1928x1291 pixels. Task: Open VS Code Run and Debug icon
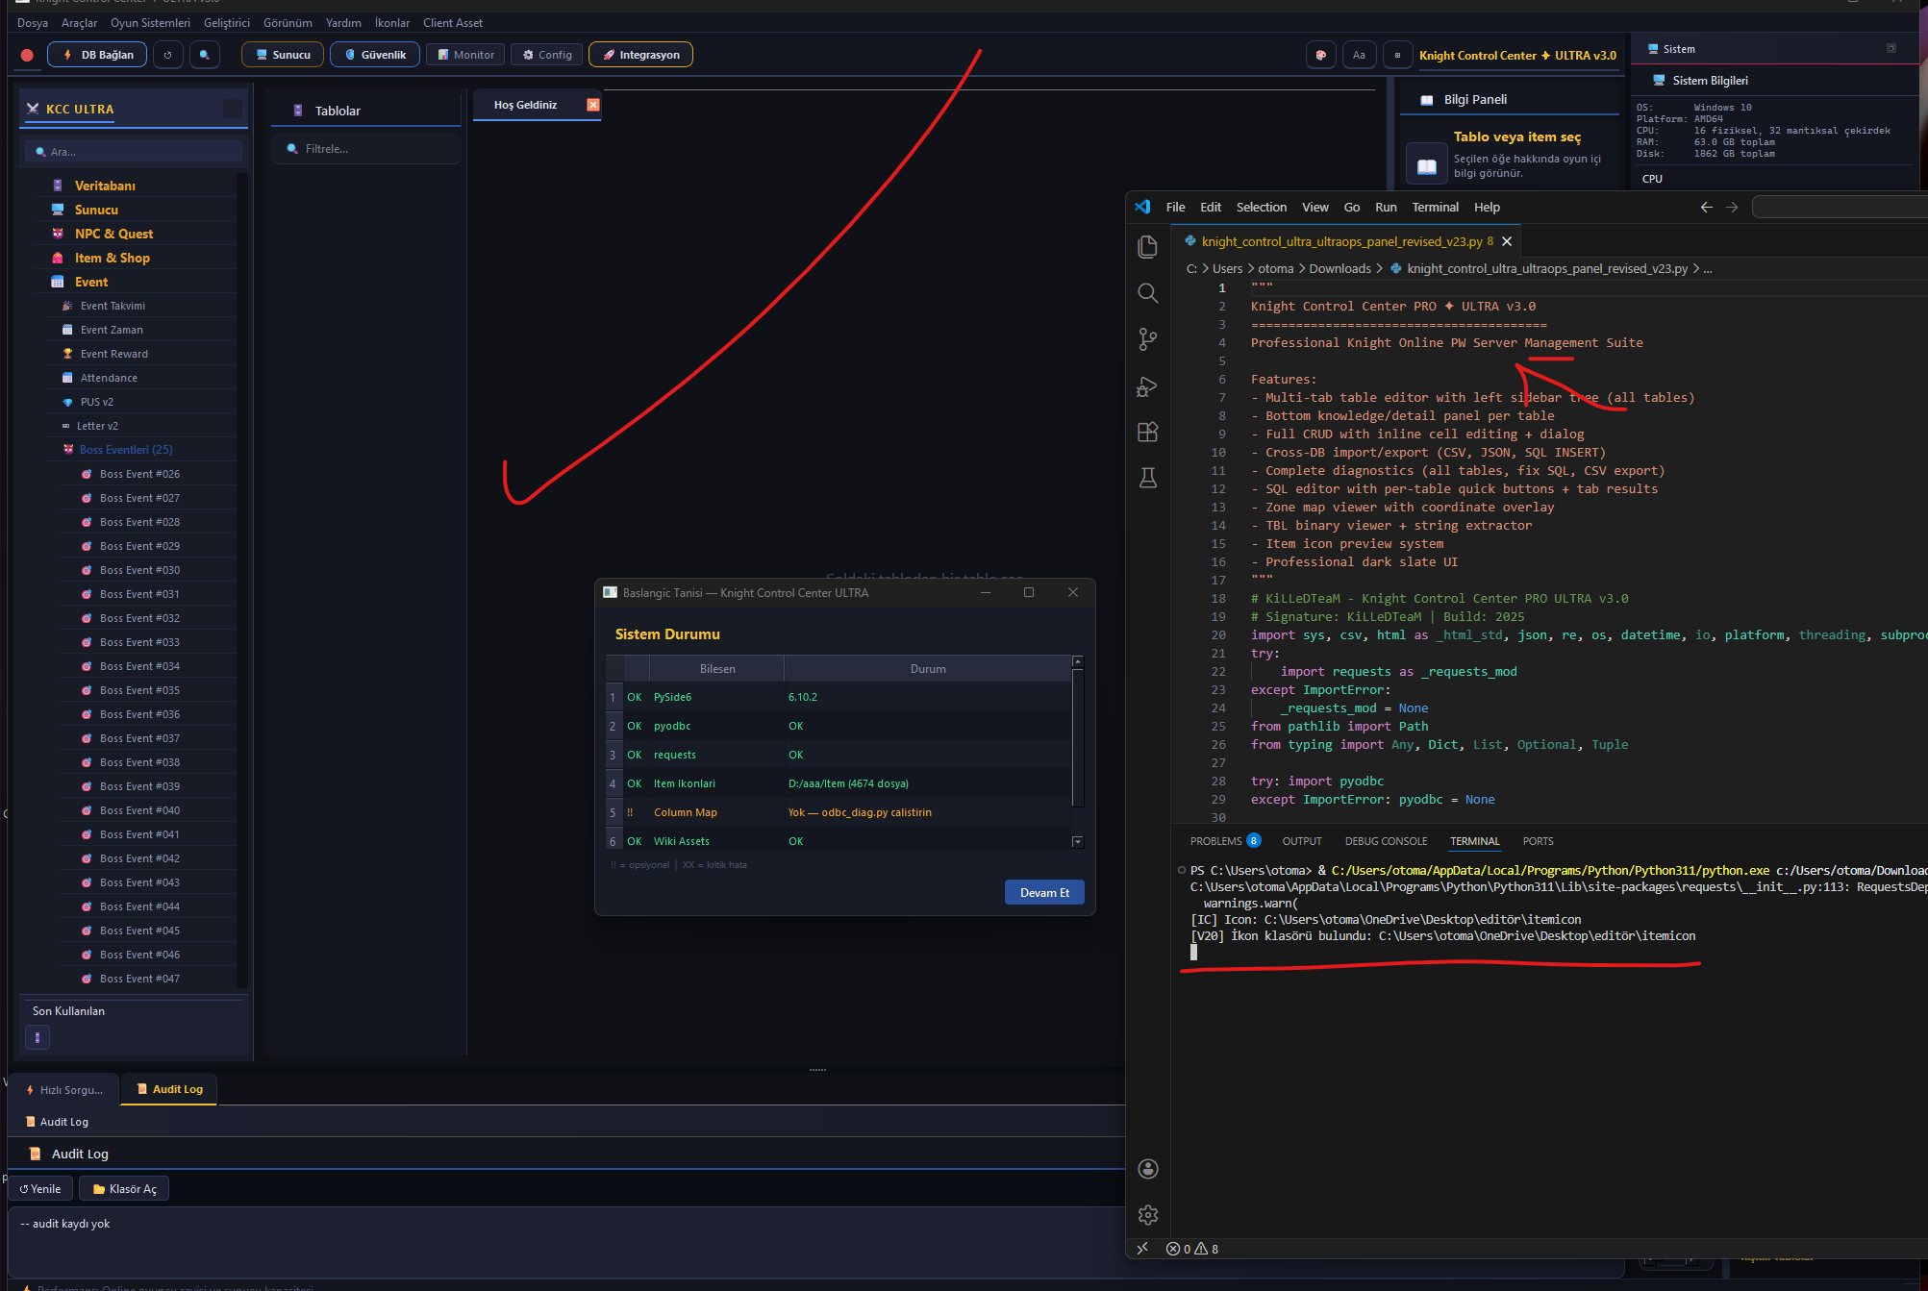[x=1147, y=385]
